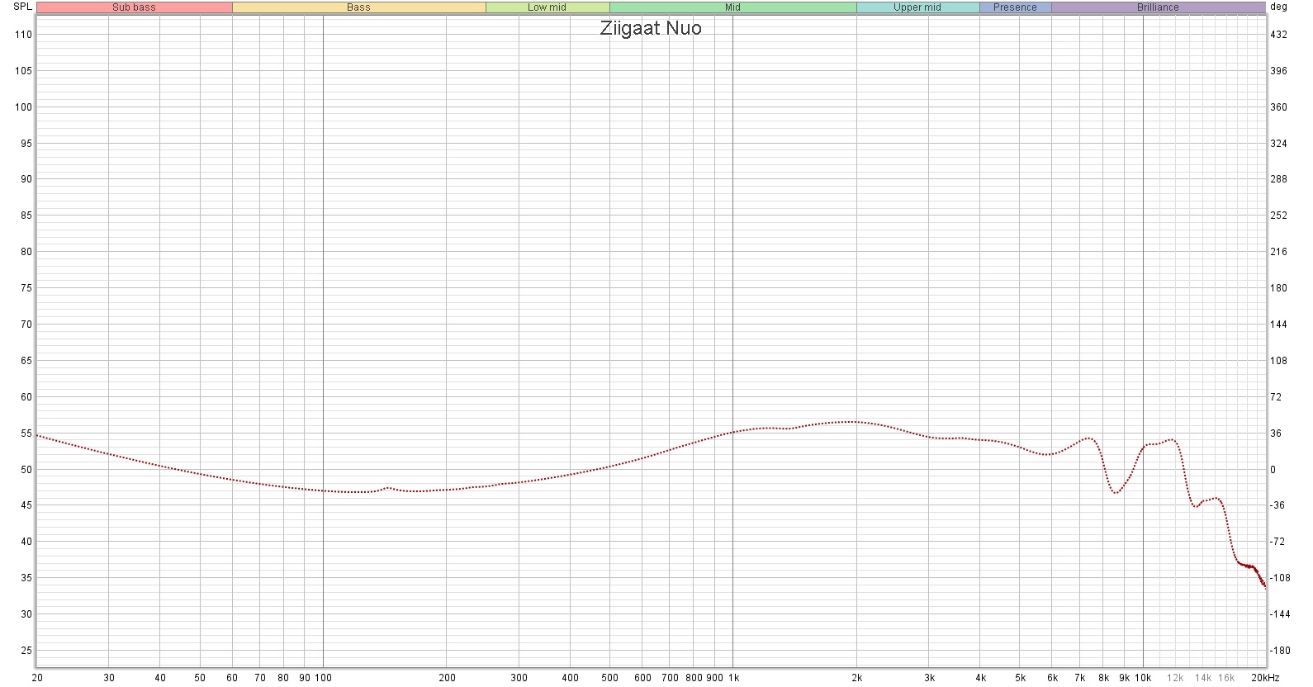Click the Mid frequency band label

733,7
